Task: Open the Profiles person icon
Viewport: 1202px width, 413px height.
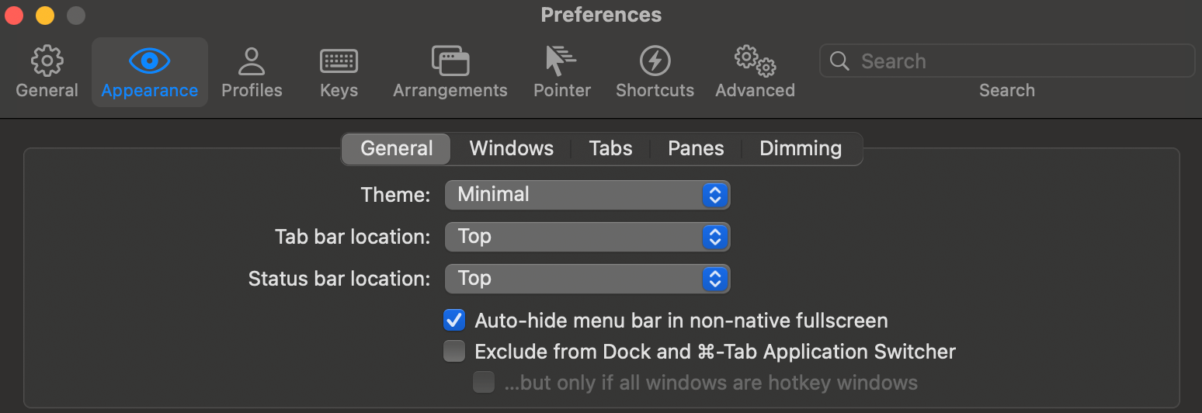Action: point(252,61)
